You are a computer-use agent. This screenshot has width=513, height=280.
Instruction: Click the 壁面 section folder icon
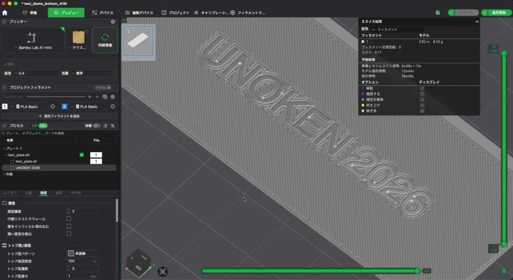[5, 203]
